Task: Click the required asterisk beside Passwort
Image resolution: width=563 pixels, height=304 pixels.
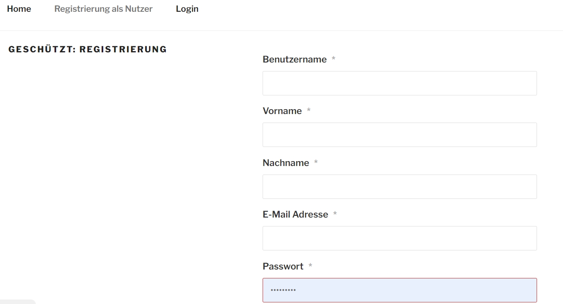Action: [310, 266]
